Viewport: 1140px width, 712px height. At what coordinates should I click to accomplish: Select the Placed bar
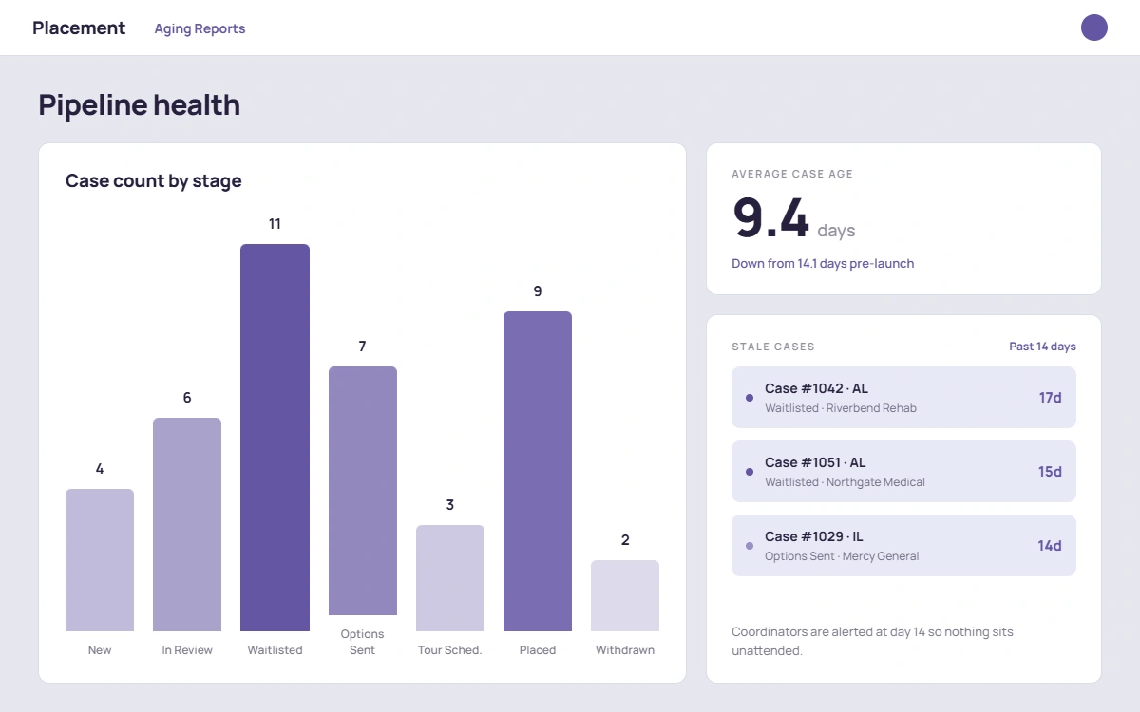click(x=538, y=471)
